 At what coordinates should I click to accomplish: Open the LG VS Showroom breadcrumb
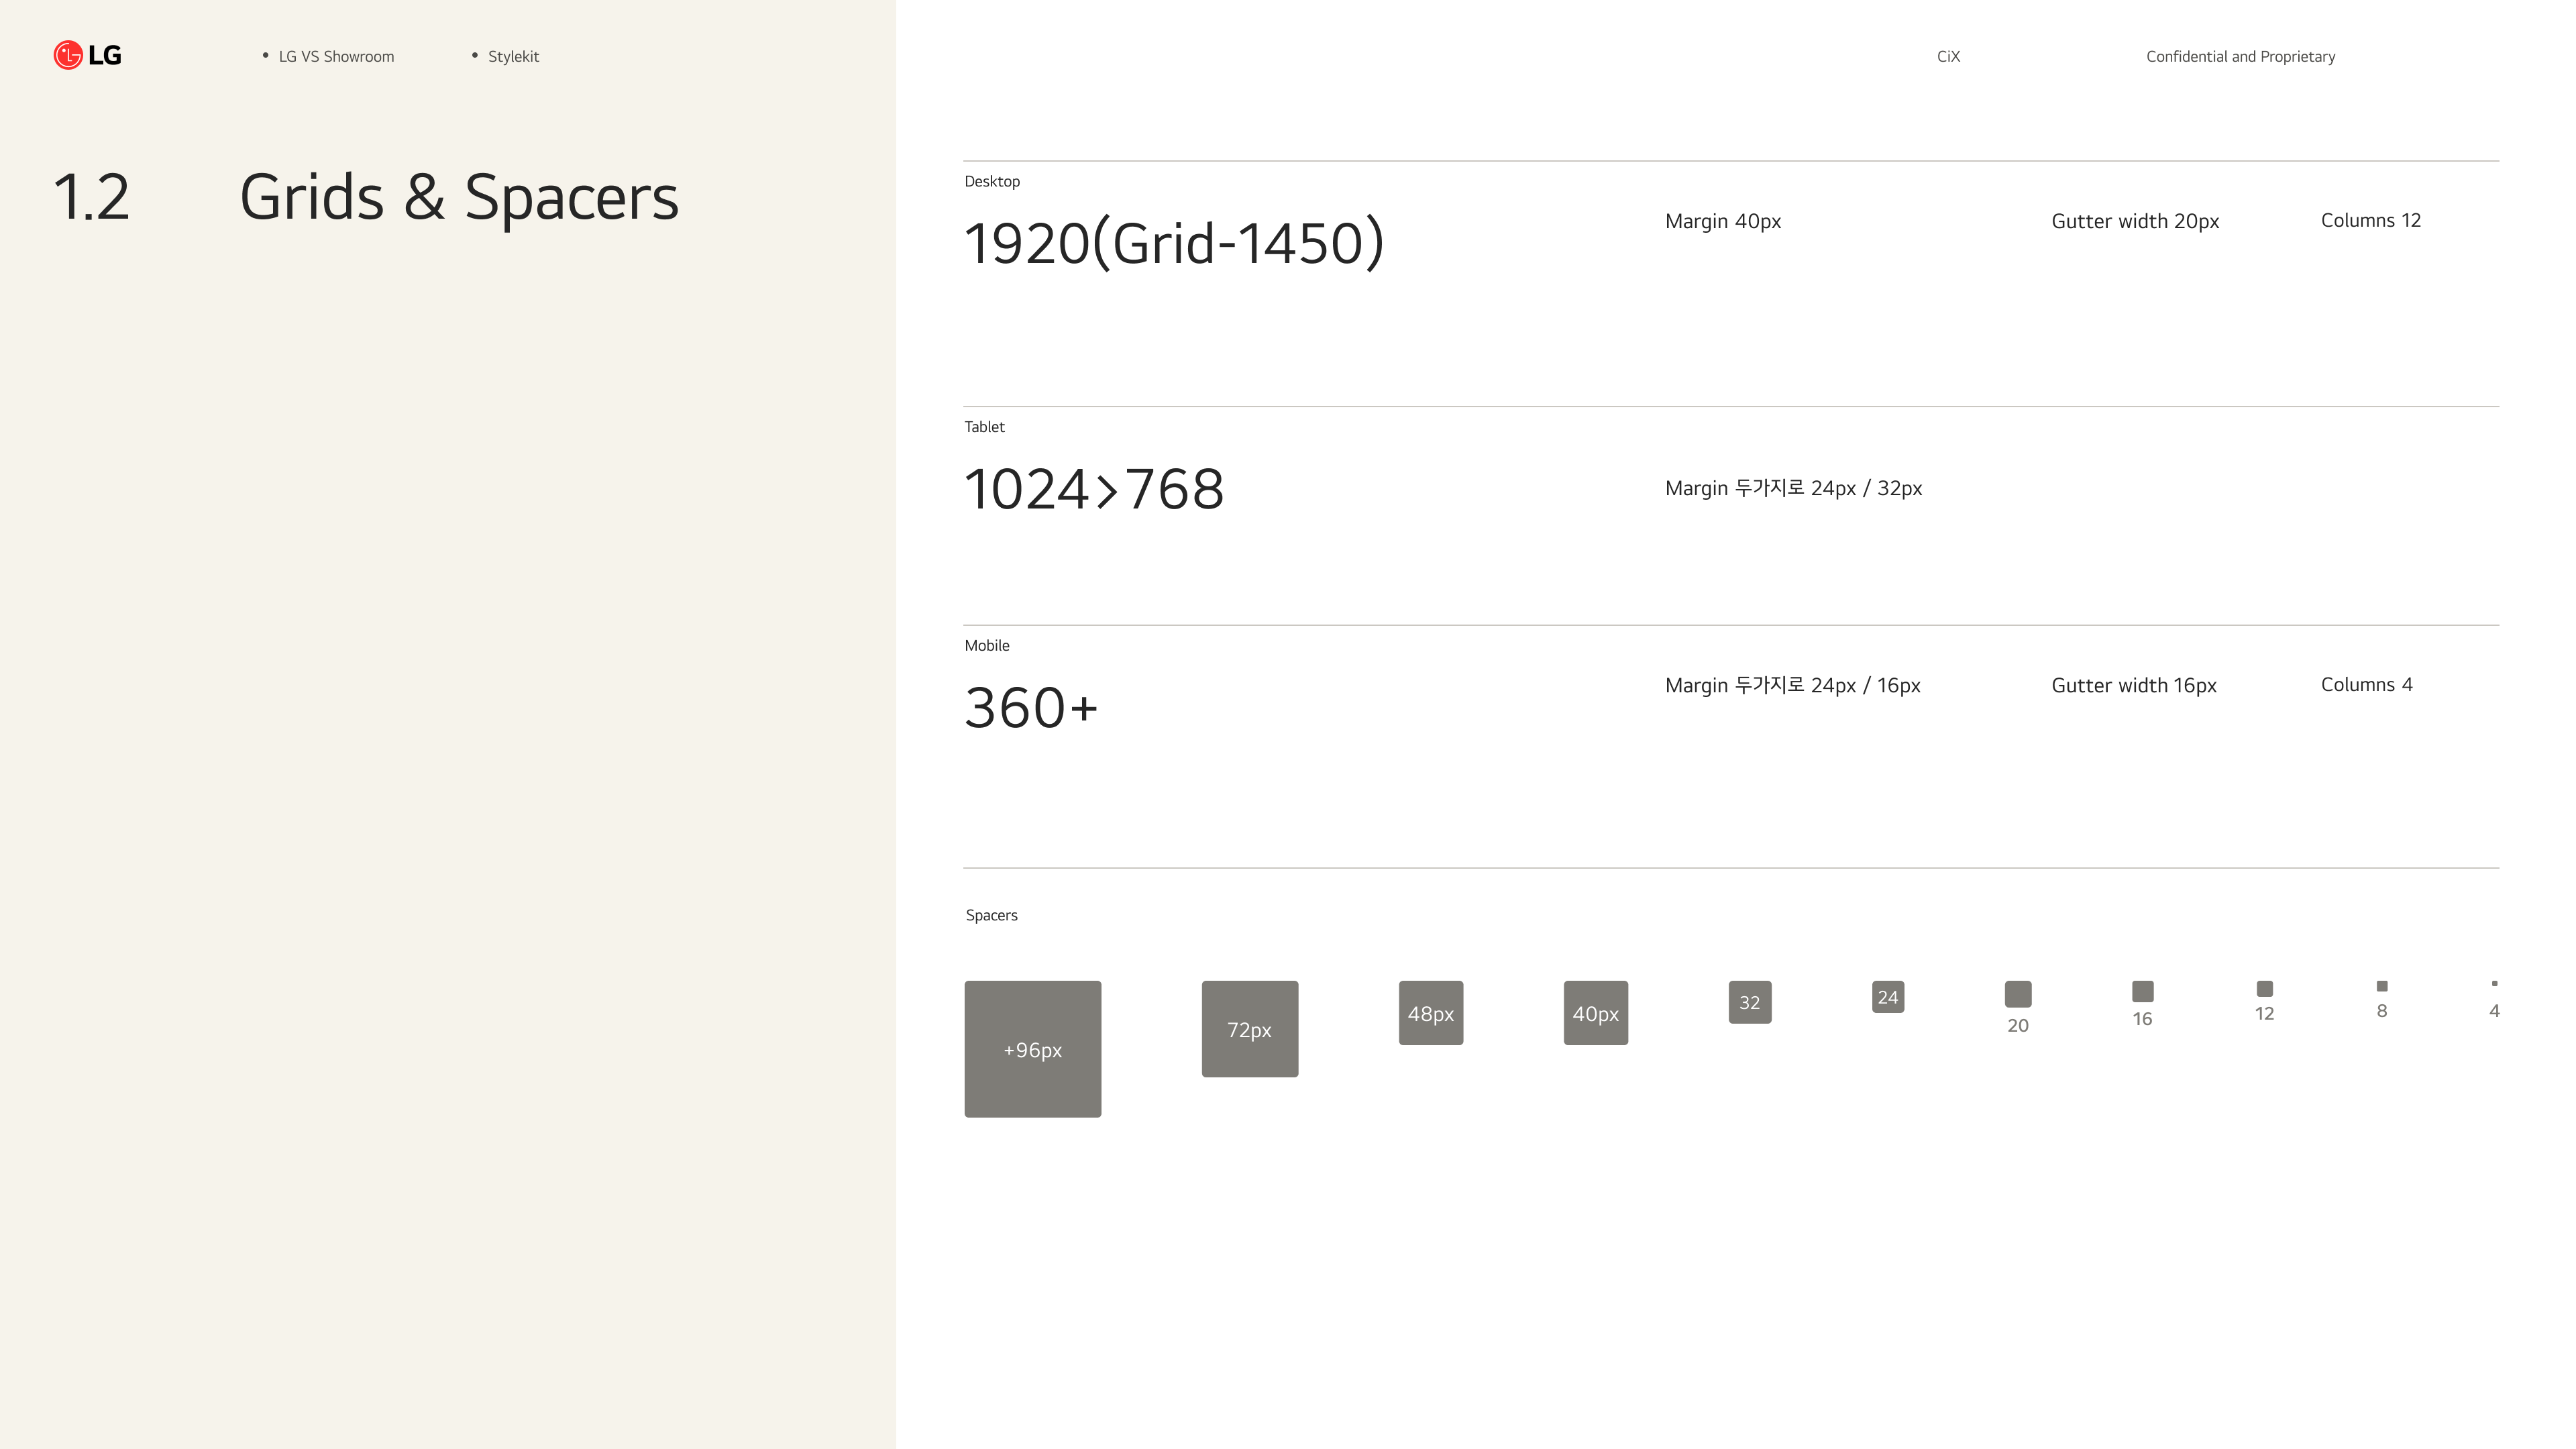[336, 57]
